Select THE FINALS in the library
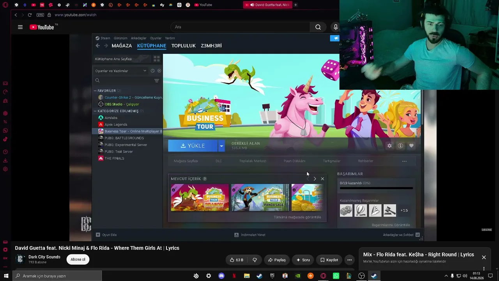Screen dimensions: 499x281 127,158
